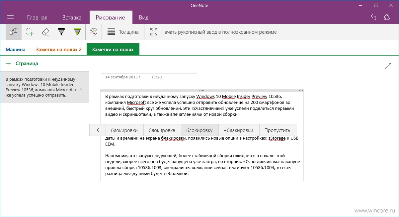Switch to the Вставка ribbon tab

[x=72, y=18]
